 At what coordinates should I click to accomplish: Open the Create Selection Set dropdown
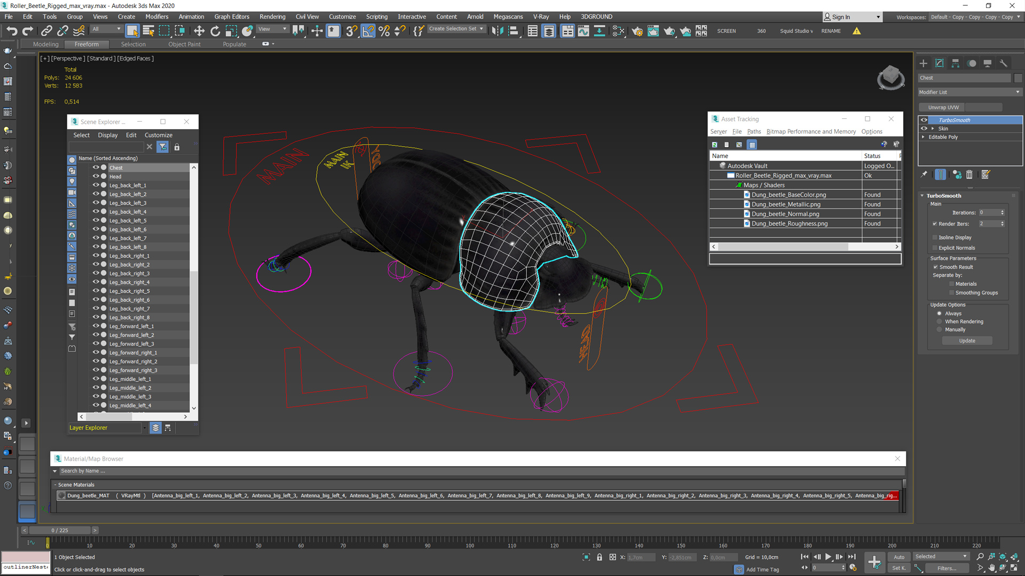tap(456, 29)
